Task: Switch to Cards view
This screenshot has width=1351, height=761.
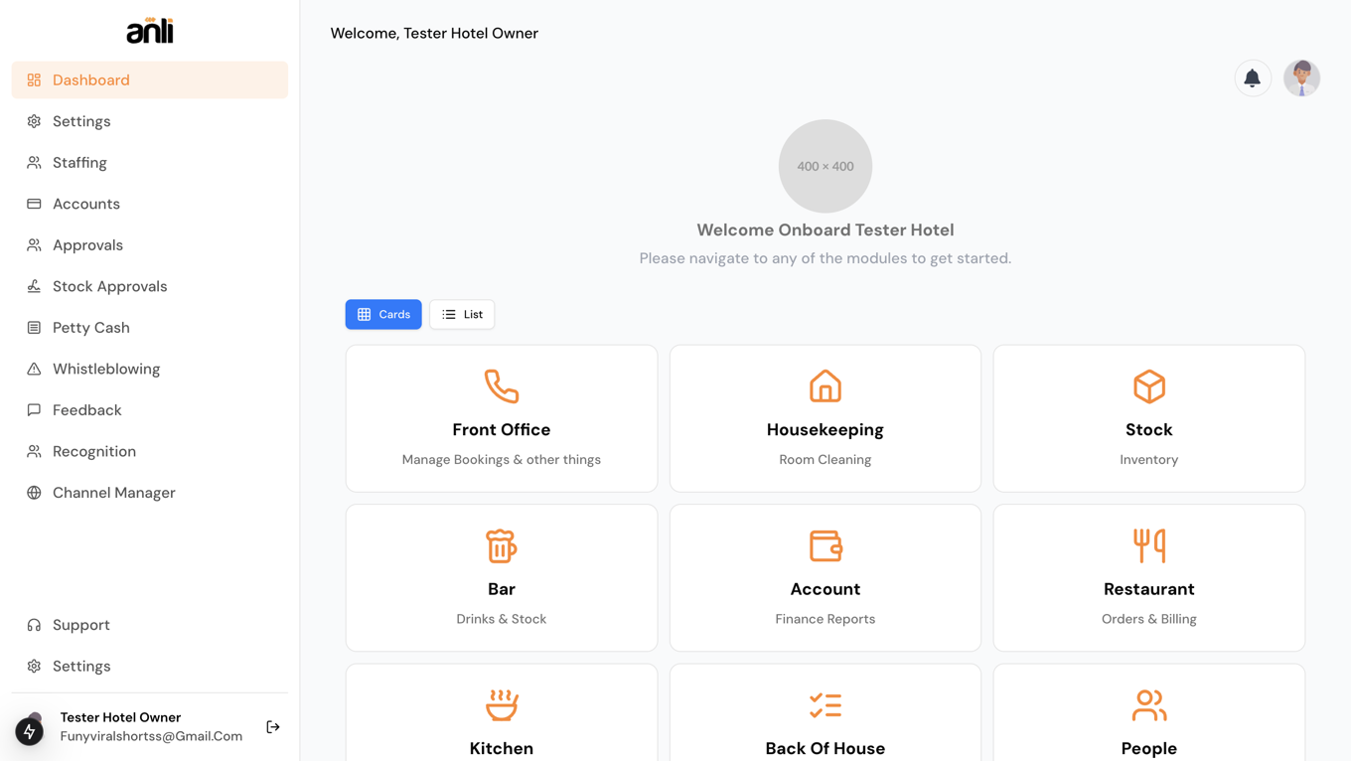Action: tap(383, 314)
